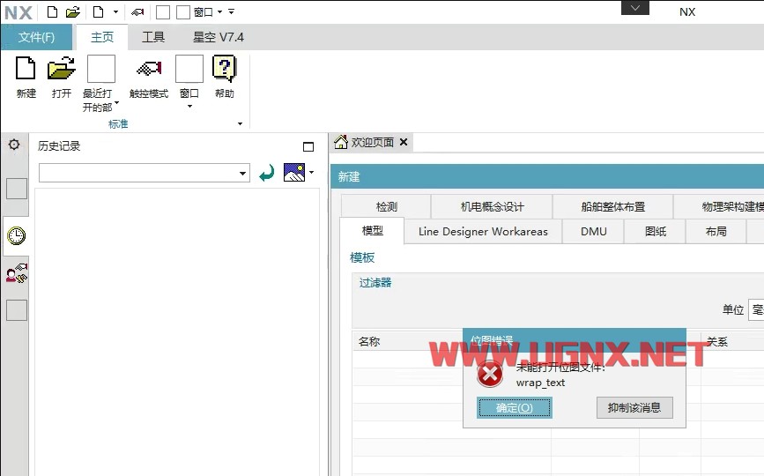Select the 布局 tab
The height and width of the screenshot is (476, 764).
point(716,232)
